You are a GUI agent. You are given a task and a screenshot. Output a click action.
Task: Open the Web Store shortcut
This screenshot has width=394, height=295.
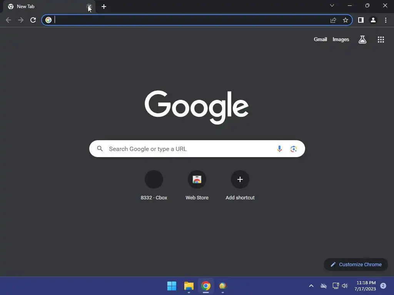197,186
